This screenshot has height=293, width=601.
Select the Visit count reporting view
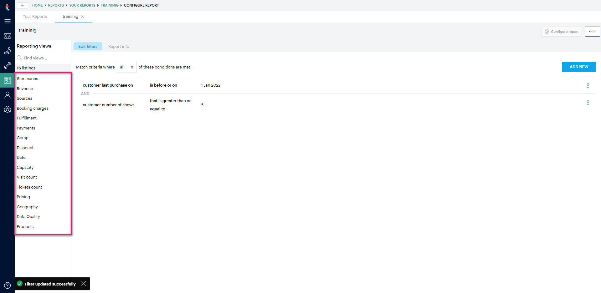27,177
